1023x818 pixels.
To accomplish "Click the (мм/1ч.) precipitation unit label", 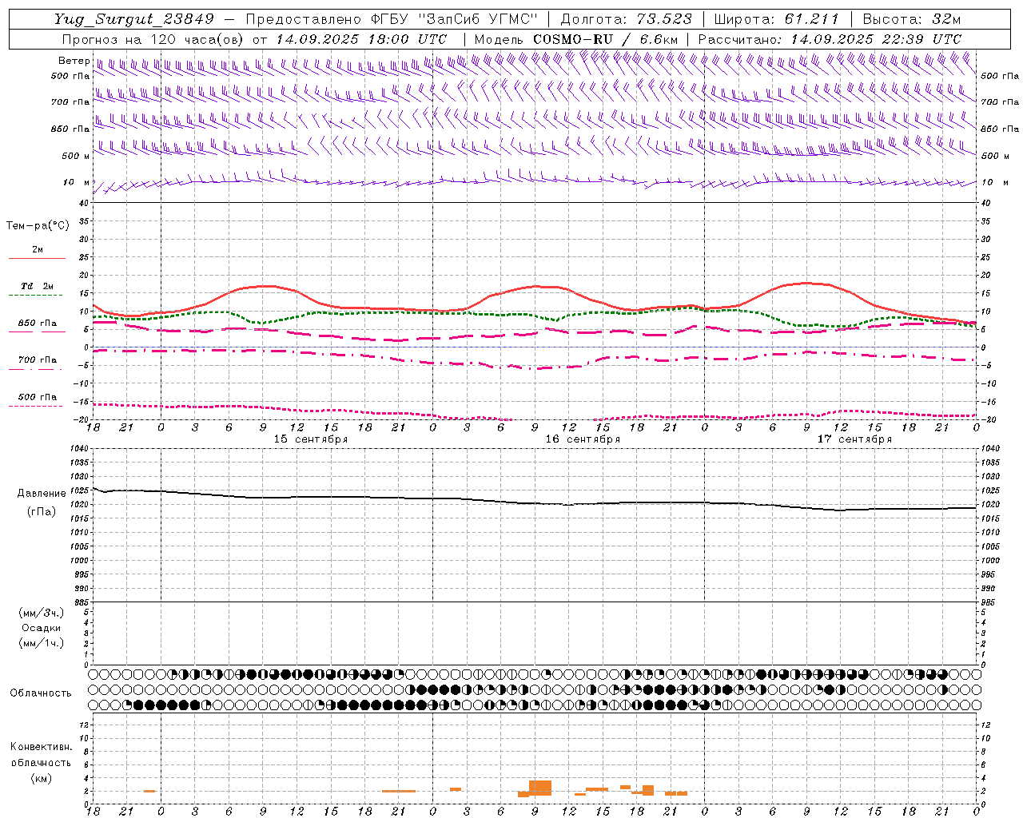I will [42, 643].
